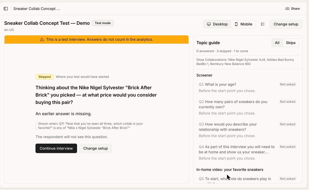The height and width of the screenshot is (190, 309).
Task: Switch preview to Desktop
Action: tap(217, 24)
